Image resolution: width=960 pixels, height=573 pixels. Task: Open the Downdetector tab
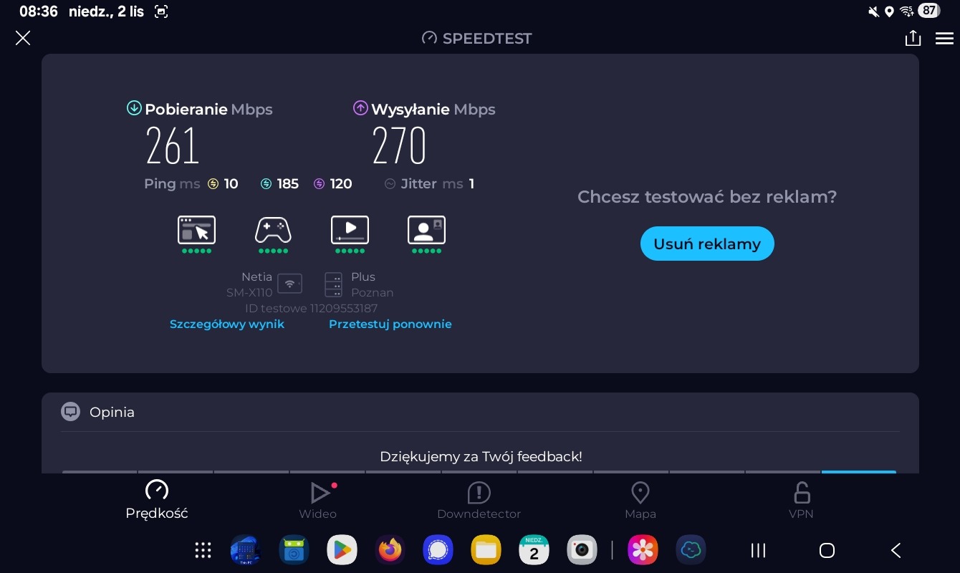click(479, 500)
